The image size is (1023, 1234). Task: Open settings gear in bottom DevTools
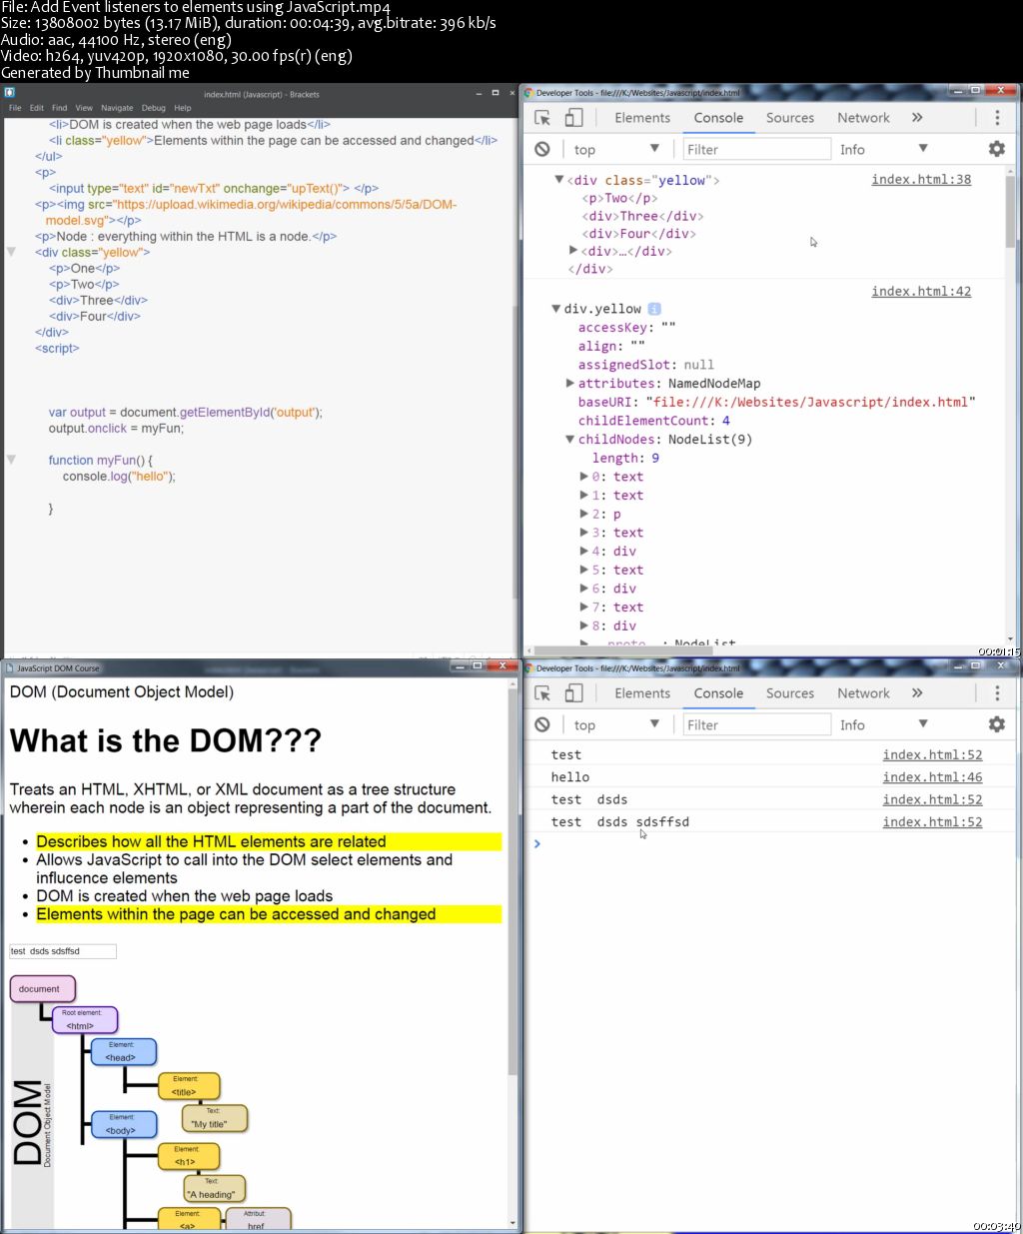(x=996, y=724)
